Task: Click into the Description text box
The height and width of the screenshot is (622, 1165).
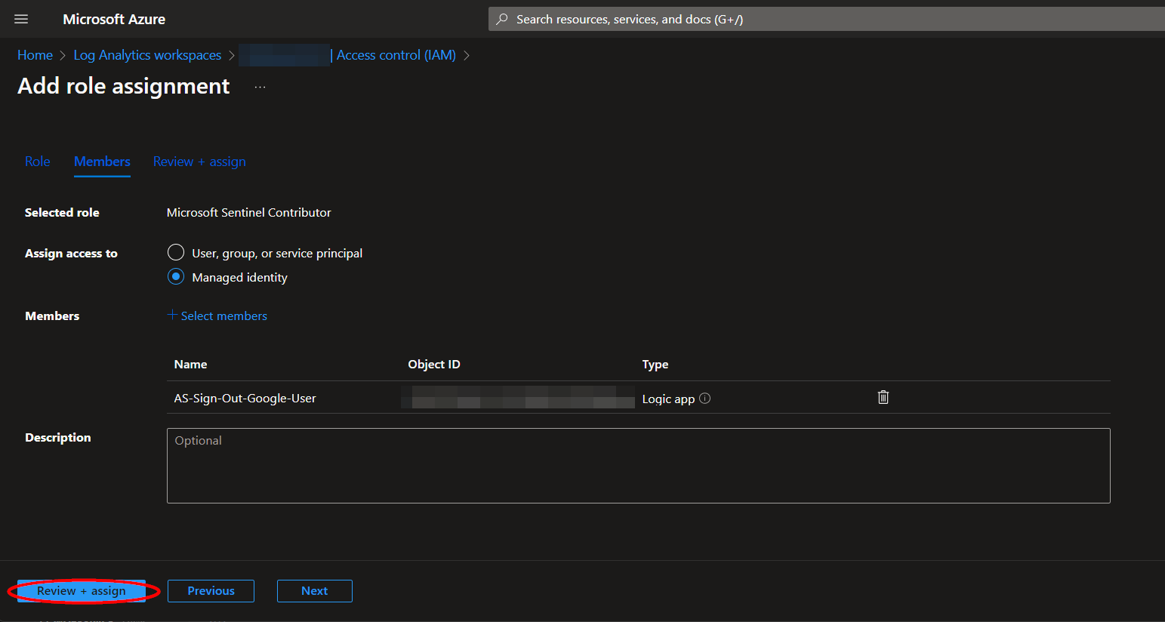Action: pyautogui.click(x=638, y=466)
